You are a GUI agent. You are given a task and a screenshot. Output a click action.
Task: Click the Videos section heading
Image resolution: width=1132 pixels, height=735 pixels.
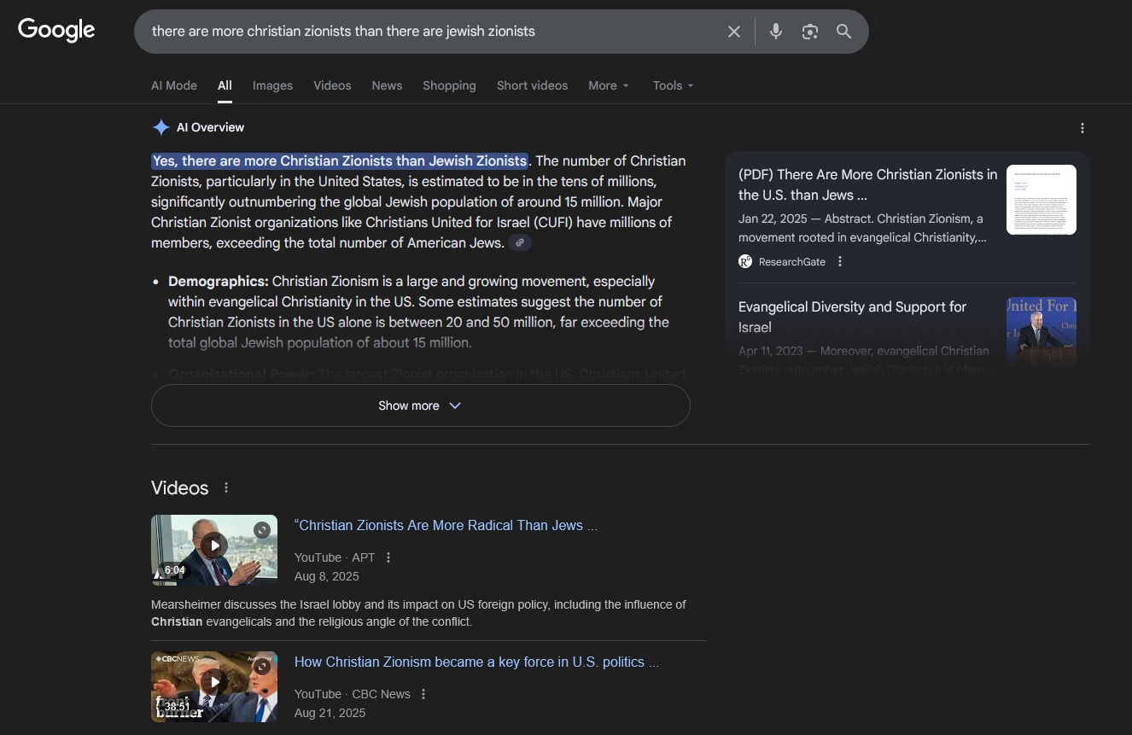pyautogui.click(x=180, y=487)
